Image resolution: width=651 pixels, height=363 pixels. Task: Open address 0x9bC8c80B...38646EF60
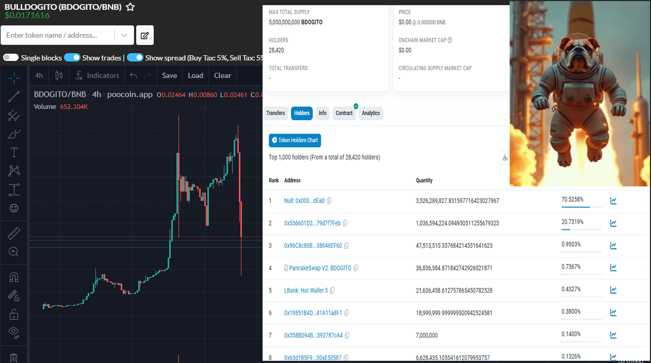pos(313,246)
